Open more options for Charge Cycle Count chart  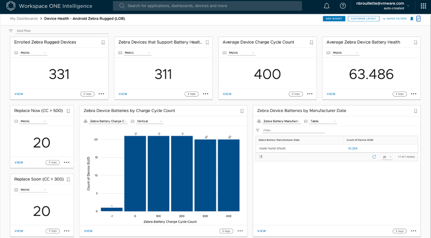[x=240, y=231]
